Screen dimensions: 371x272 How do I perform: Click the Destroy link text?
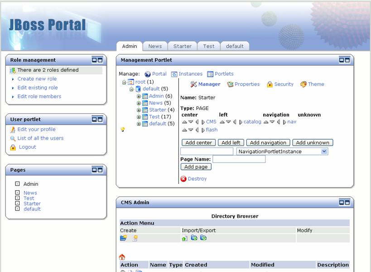[197, 179]
